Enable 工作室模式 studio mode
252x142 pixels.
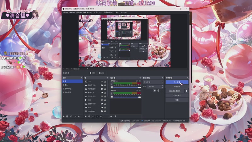coord(177,96)
